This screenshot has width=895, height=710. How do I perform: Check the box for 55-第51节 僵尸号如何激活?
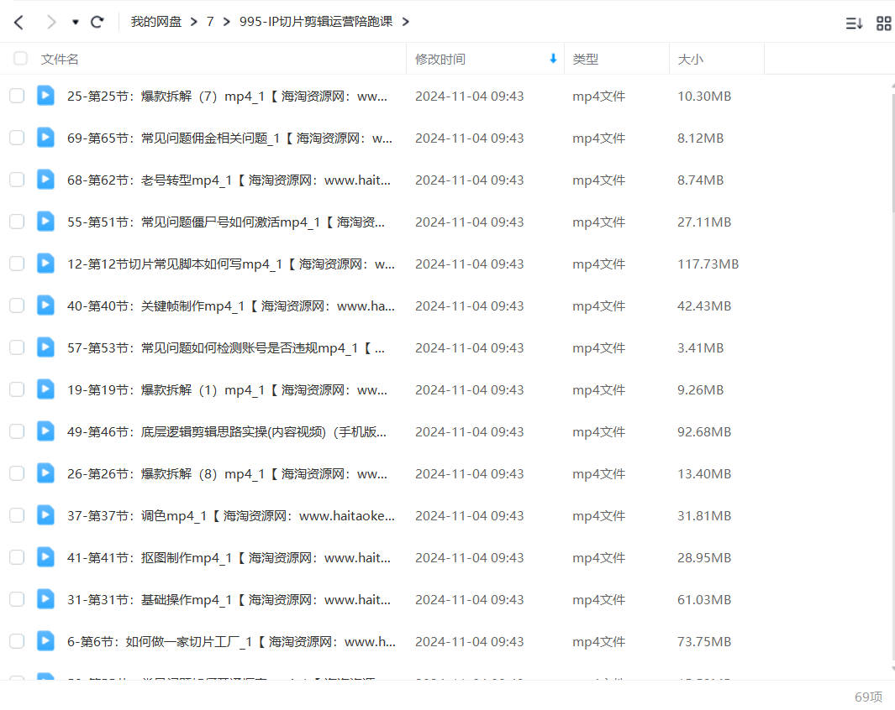tap(17, 222)
